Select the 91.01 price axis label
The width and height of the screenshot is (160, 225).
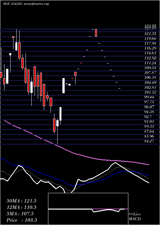tap(149, 122)
